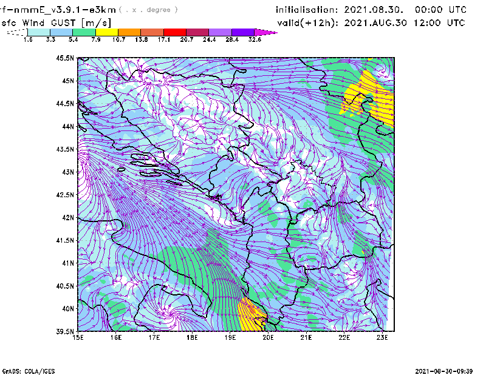486x375 pixels.
Task: Pick the coral legend swatch starting at 13.8
Action: pos(152,32)
